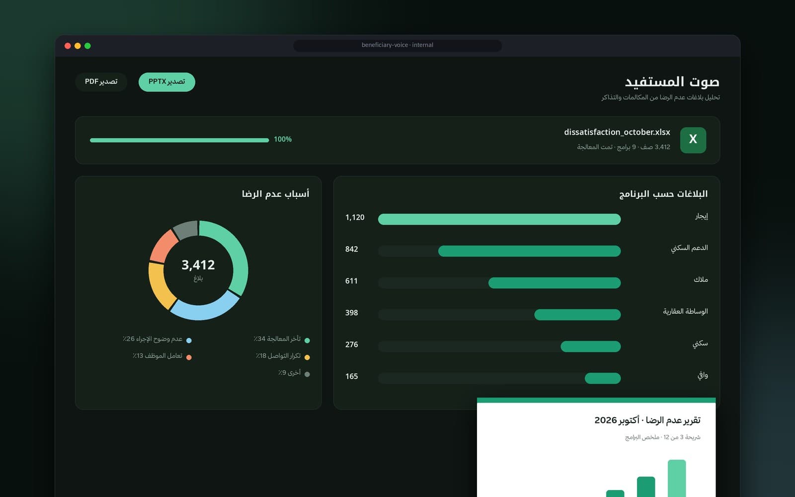This screenshot has width=795, height=497.
Task: Select file name dissatisfaction_october.xlsx
Action: coord(617,132)
